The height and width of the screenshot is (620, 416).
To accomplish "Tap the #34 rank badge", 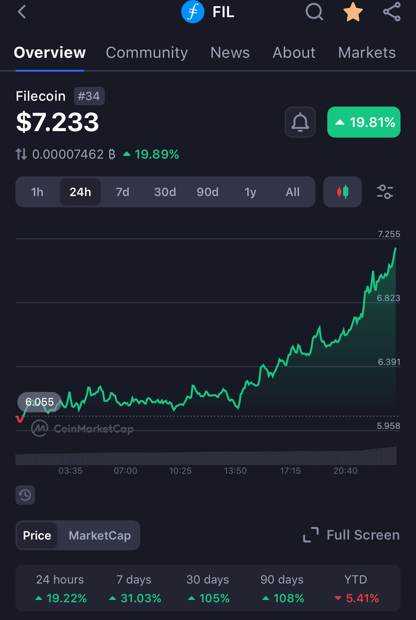I will (89, 96).
